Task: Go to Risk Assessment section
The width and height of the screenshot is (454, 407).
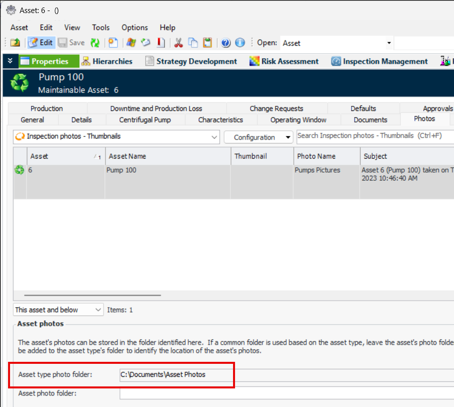Action: pos(284,61)
